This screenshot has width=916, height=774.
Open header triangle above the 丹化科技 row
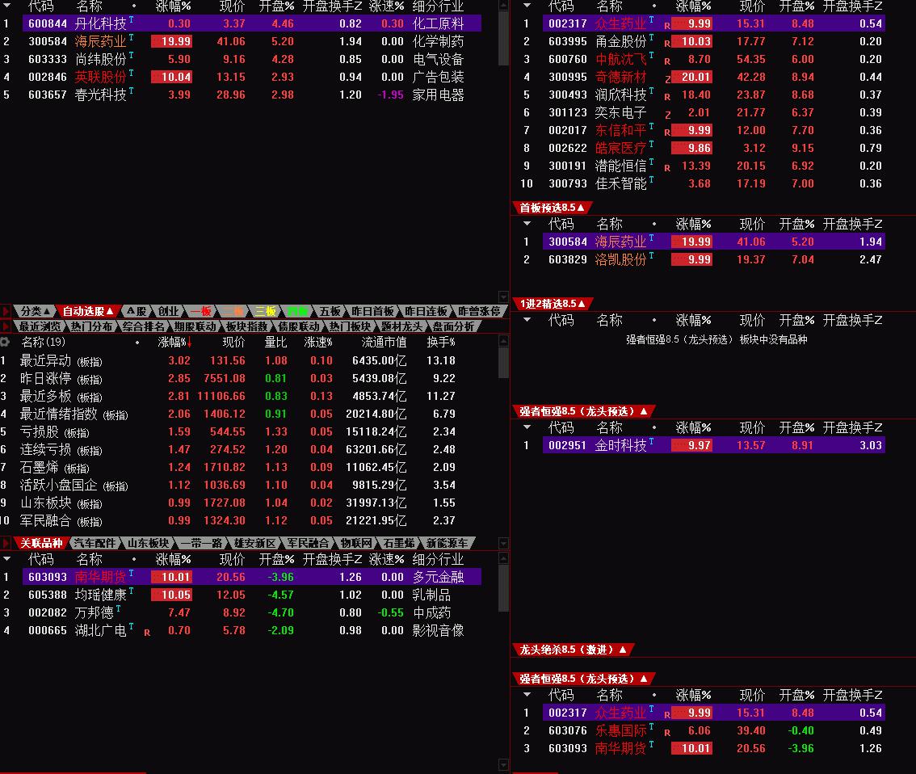pos(6,6)
